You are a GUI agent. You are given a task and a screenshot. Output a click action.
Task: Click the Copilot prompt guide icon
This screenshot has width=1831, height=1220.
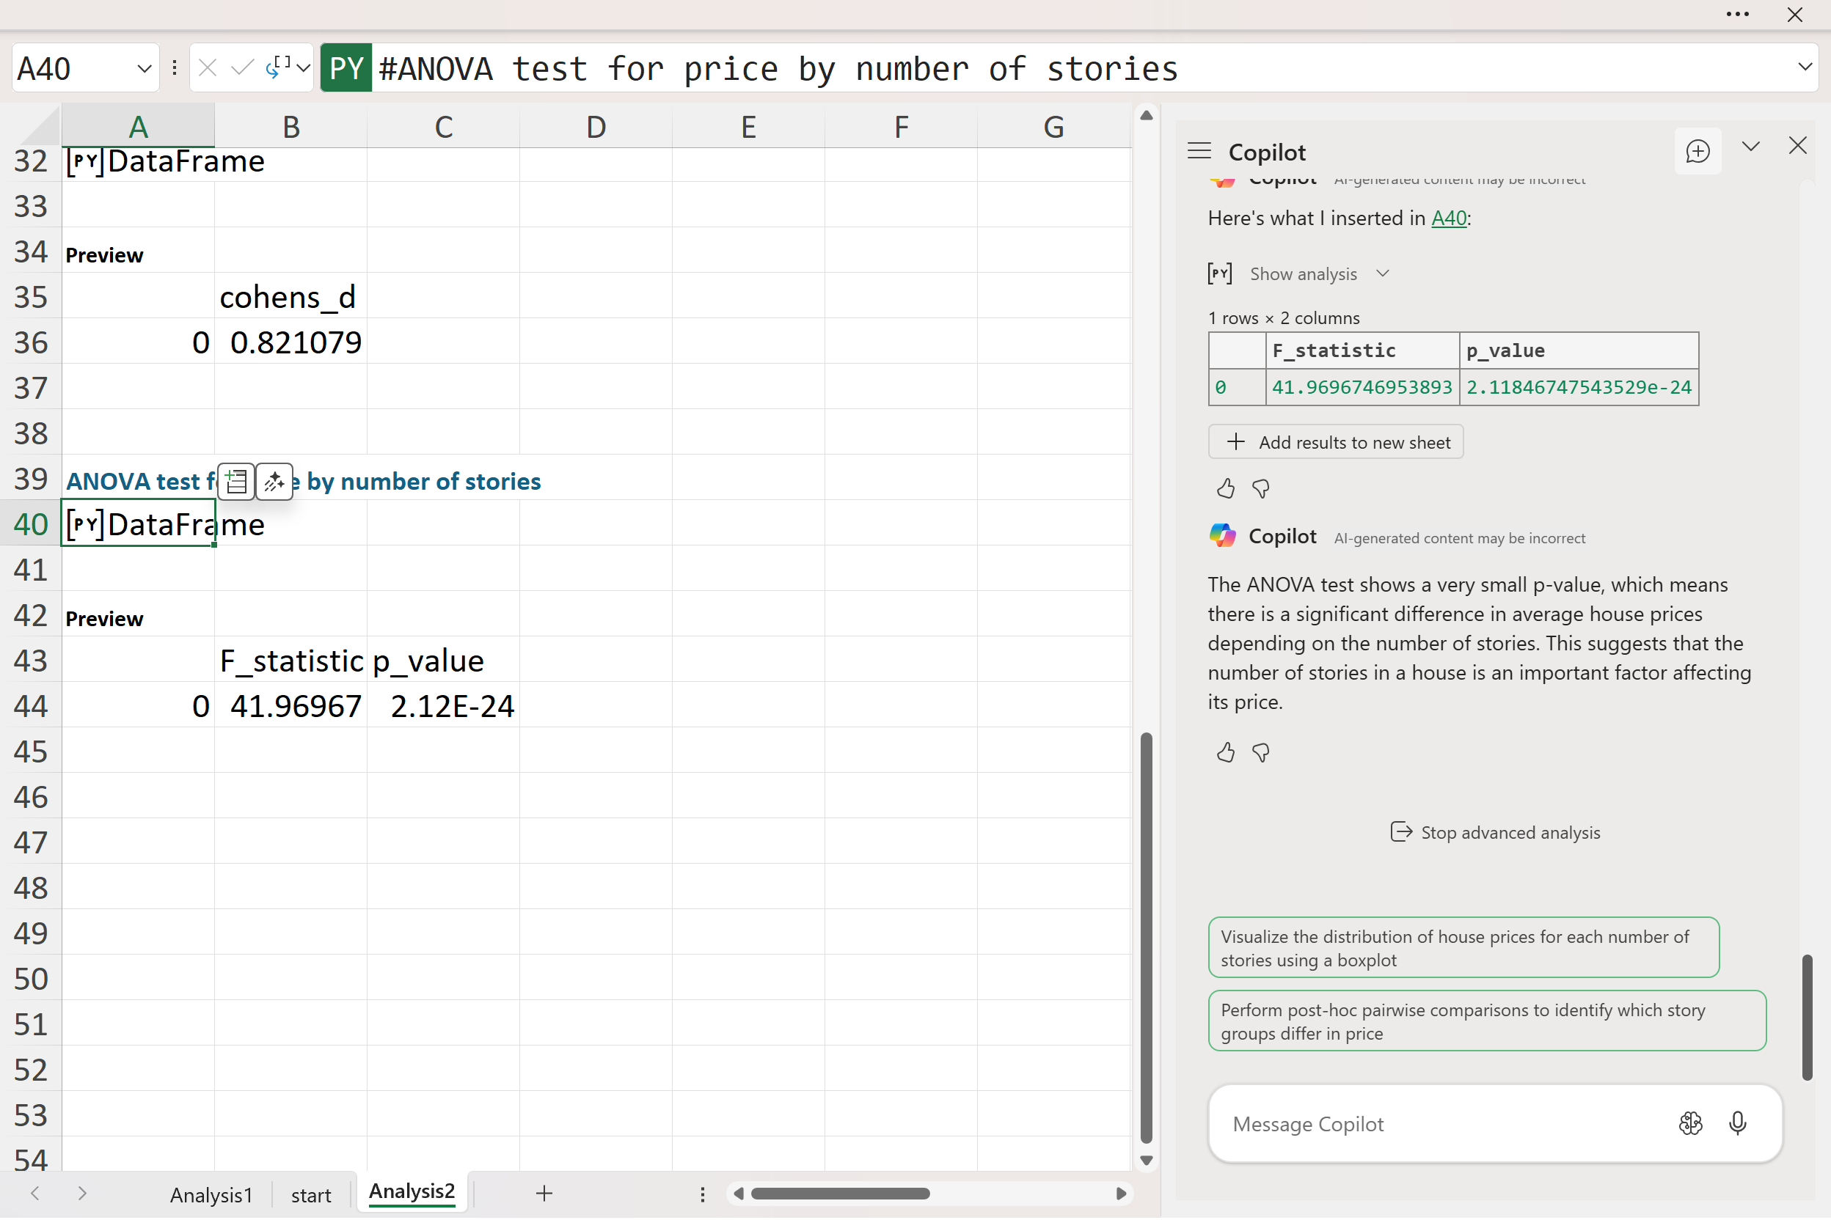tap(1690, 1122)
